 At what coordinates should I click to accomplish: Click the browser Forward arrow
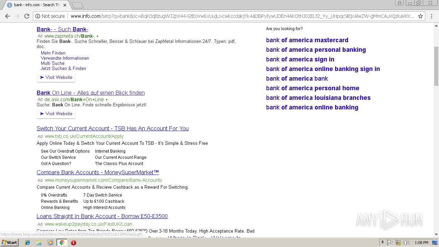(17, 16)
